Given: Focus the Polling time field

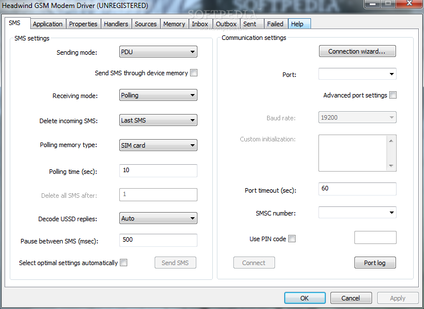Looking at the screenshot, I should tap(158, 170).
